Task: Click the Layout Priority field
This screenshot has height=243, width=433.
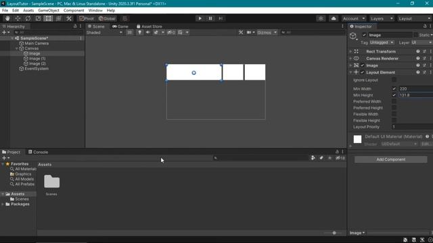Action: (412, 127)
